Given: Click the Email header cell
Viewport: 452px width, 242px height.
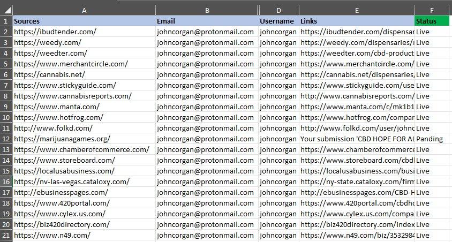Looking at the screenshot, I should 207,21.
